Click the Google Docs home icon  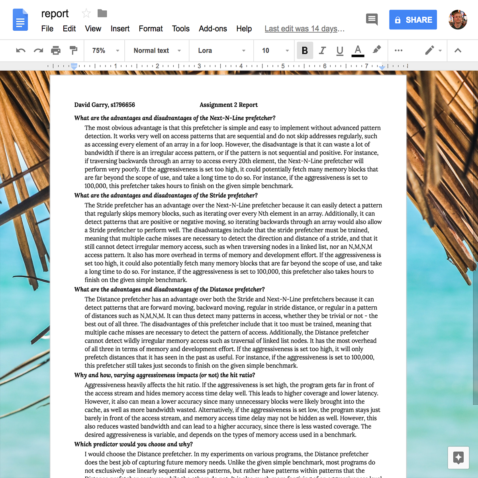20,20
